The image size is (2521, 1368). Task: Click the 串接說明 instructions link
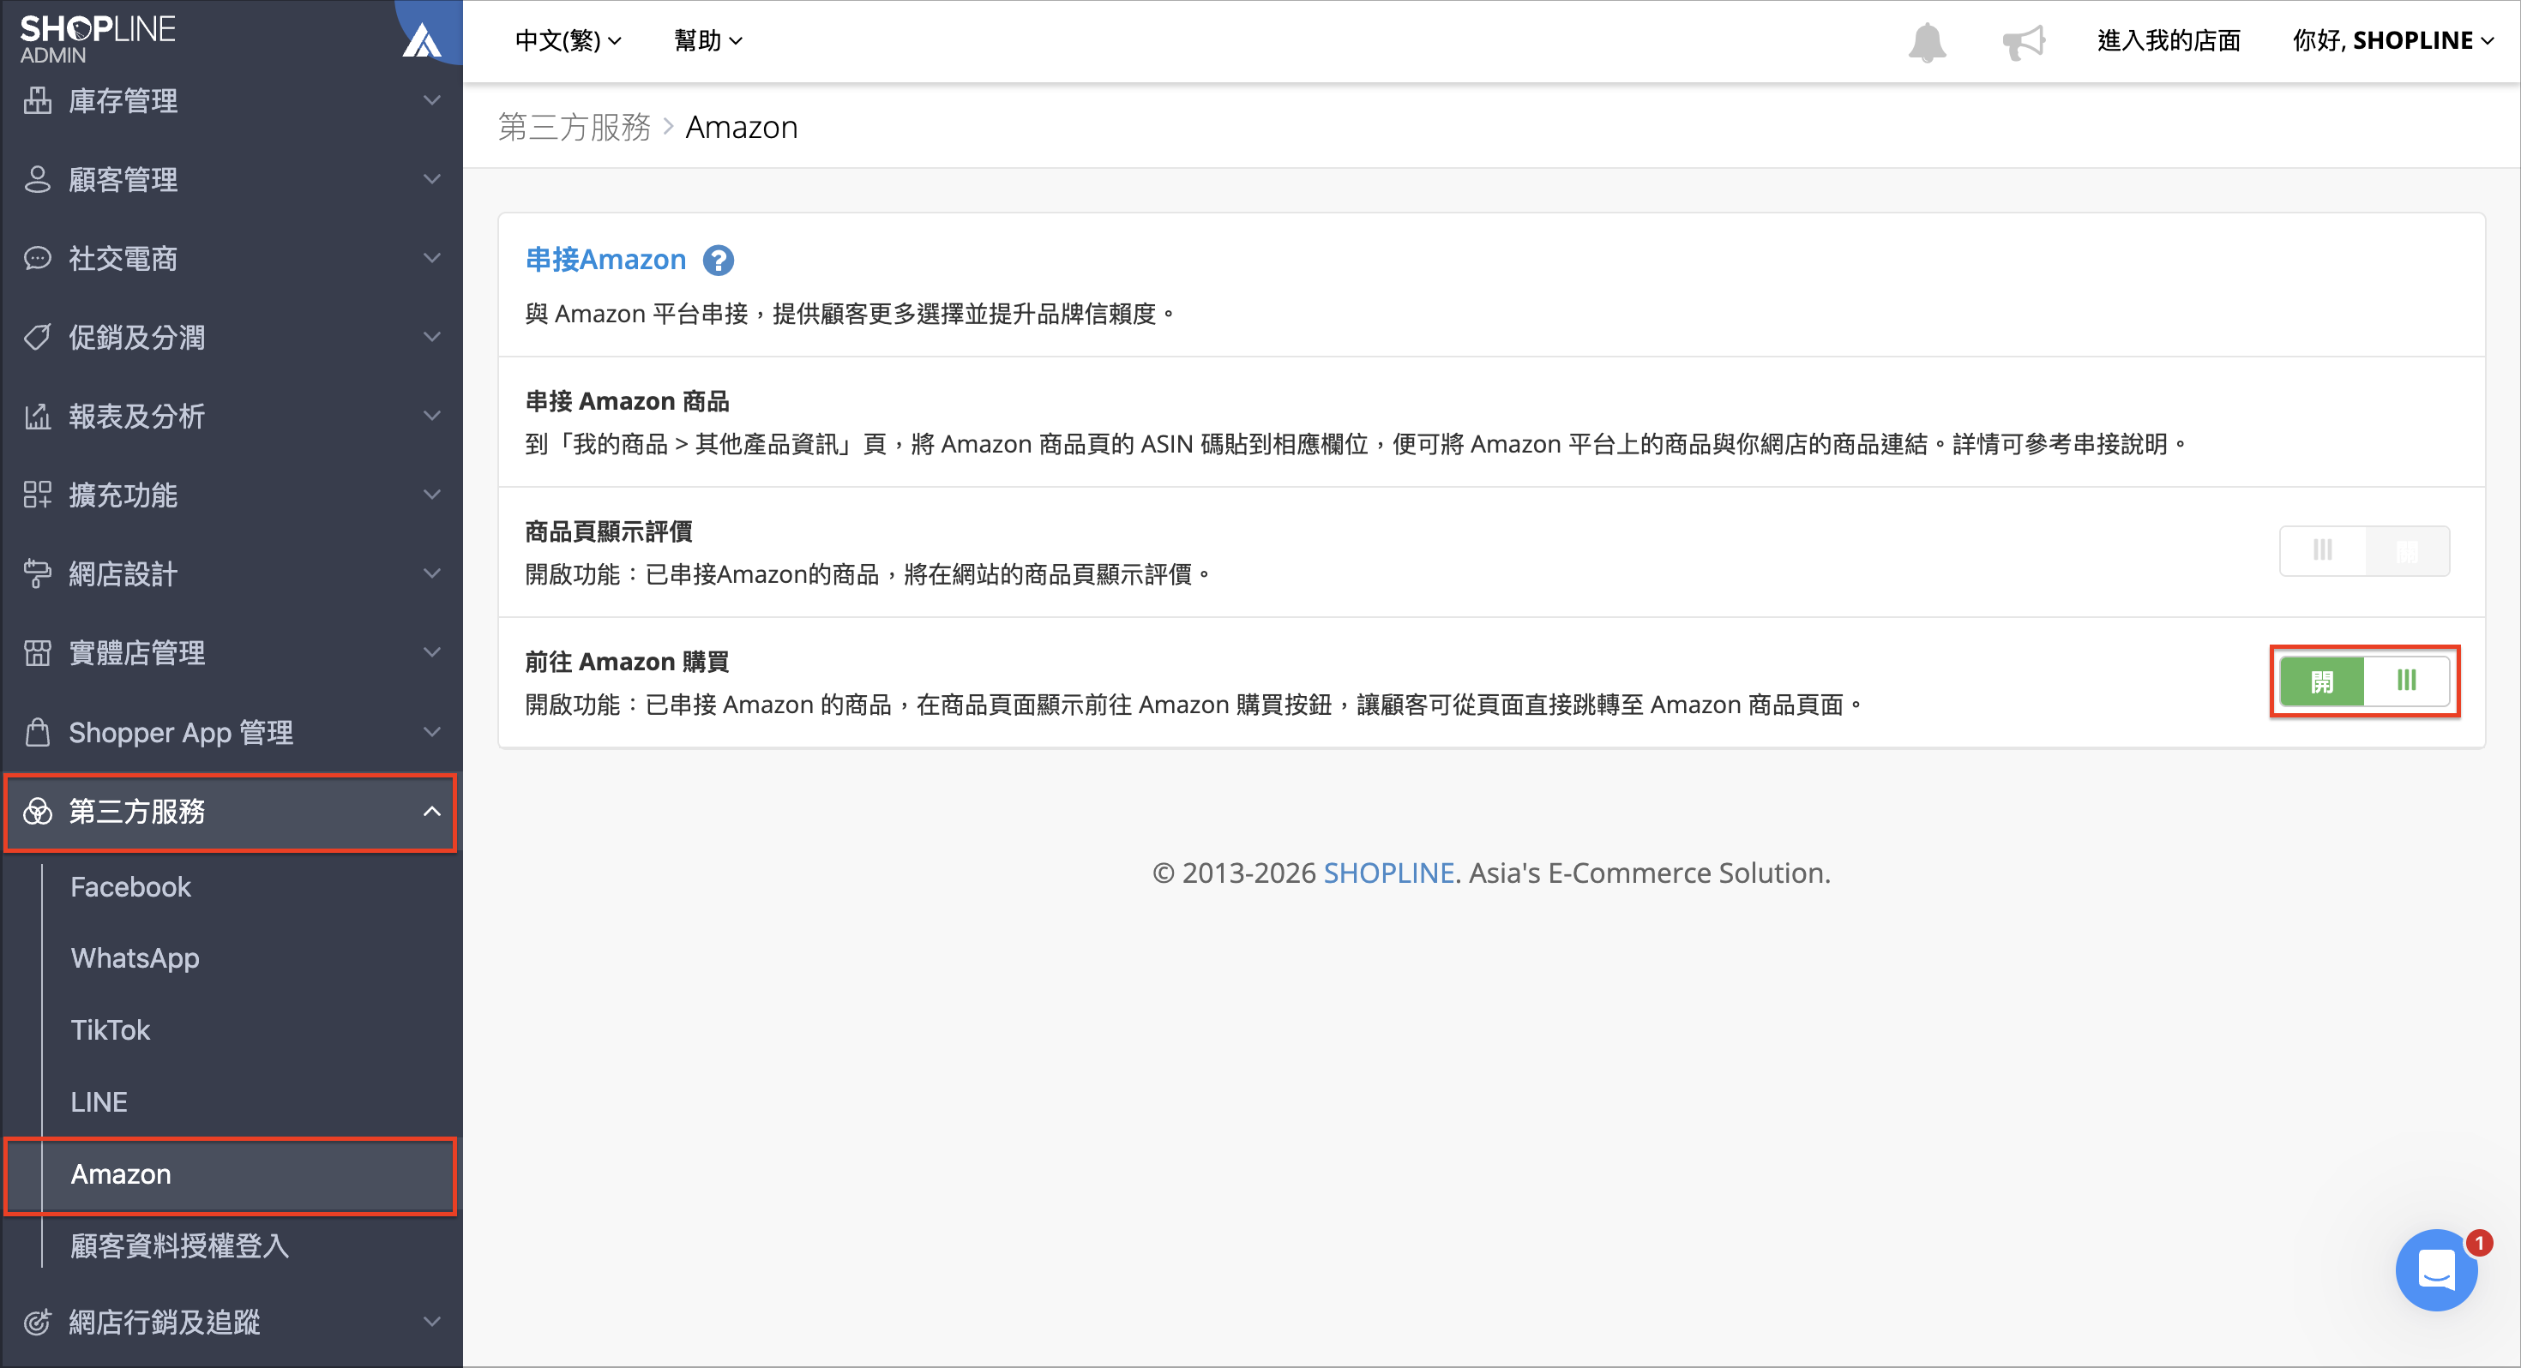click(2120, 444)
